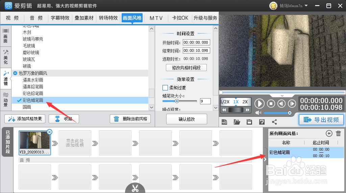
Task: Collapse the 包罗万象的画风 group
Action: (15, 73)
